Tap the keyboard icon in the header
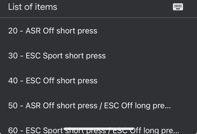This screenshot has width=197, height=134. click(x=178, y=7)
